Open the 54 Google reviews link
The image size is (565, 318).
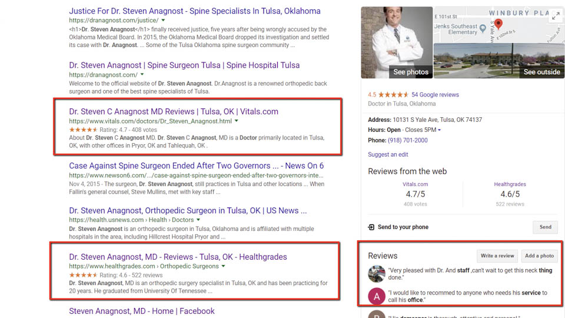[435, 95]
